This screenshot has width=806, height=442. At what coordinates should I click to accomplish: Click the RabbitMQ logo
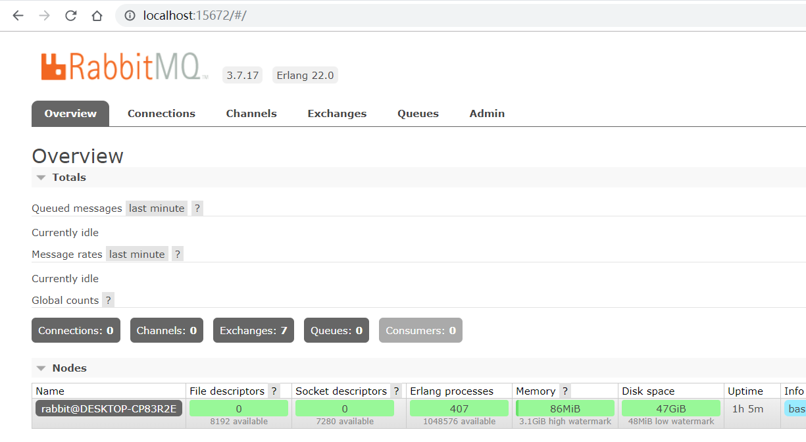click(x=124, y=66)
